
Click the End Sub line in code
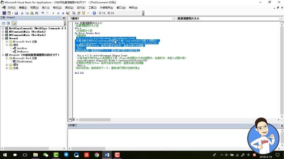point(79,73)
